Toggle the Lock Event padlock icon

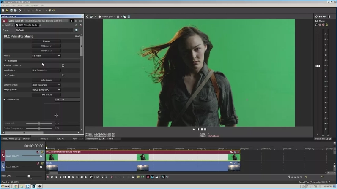[x=133, y=177]
